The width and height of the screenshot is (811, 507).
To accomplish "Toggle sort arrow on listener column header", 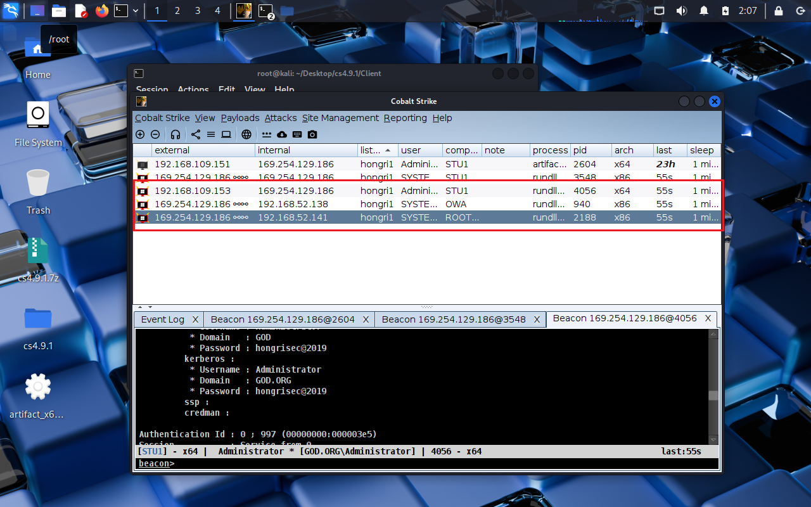I will click(388, 150).
